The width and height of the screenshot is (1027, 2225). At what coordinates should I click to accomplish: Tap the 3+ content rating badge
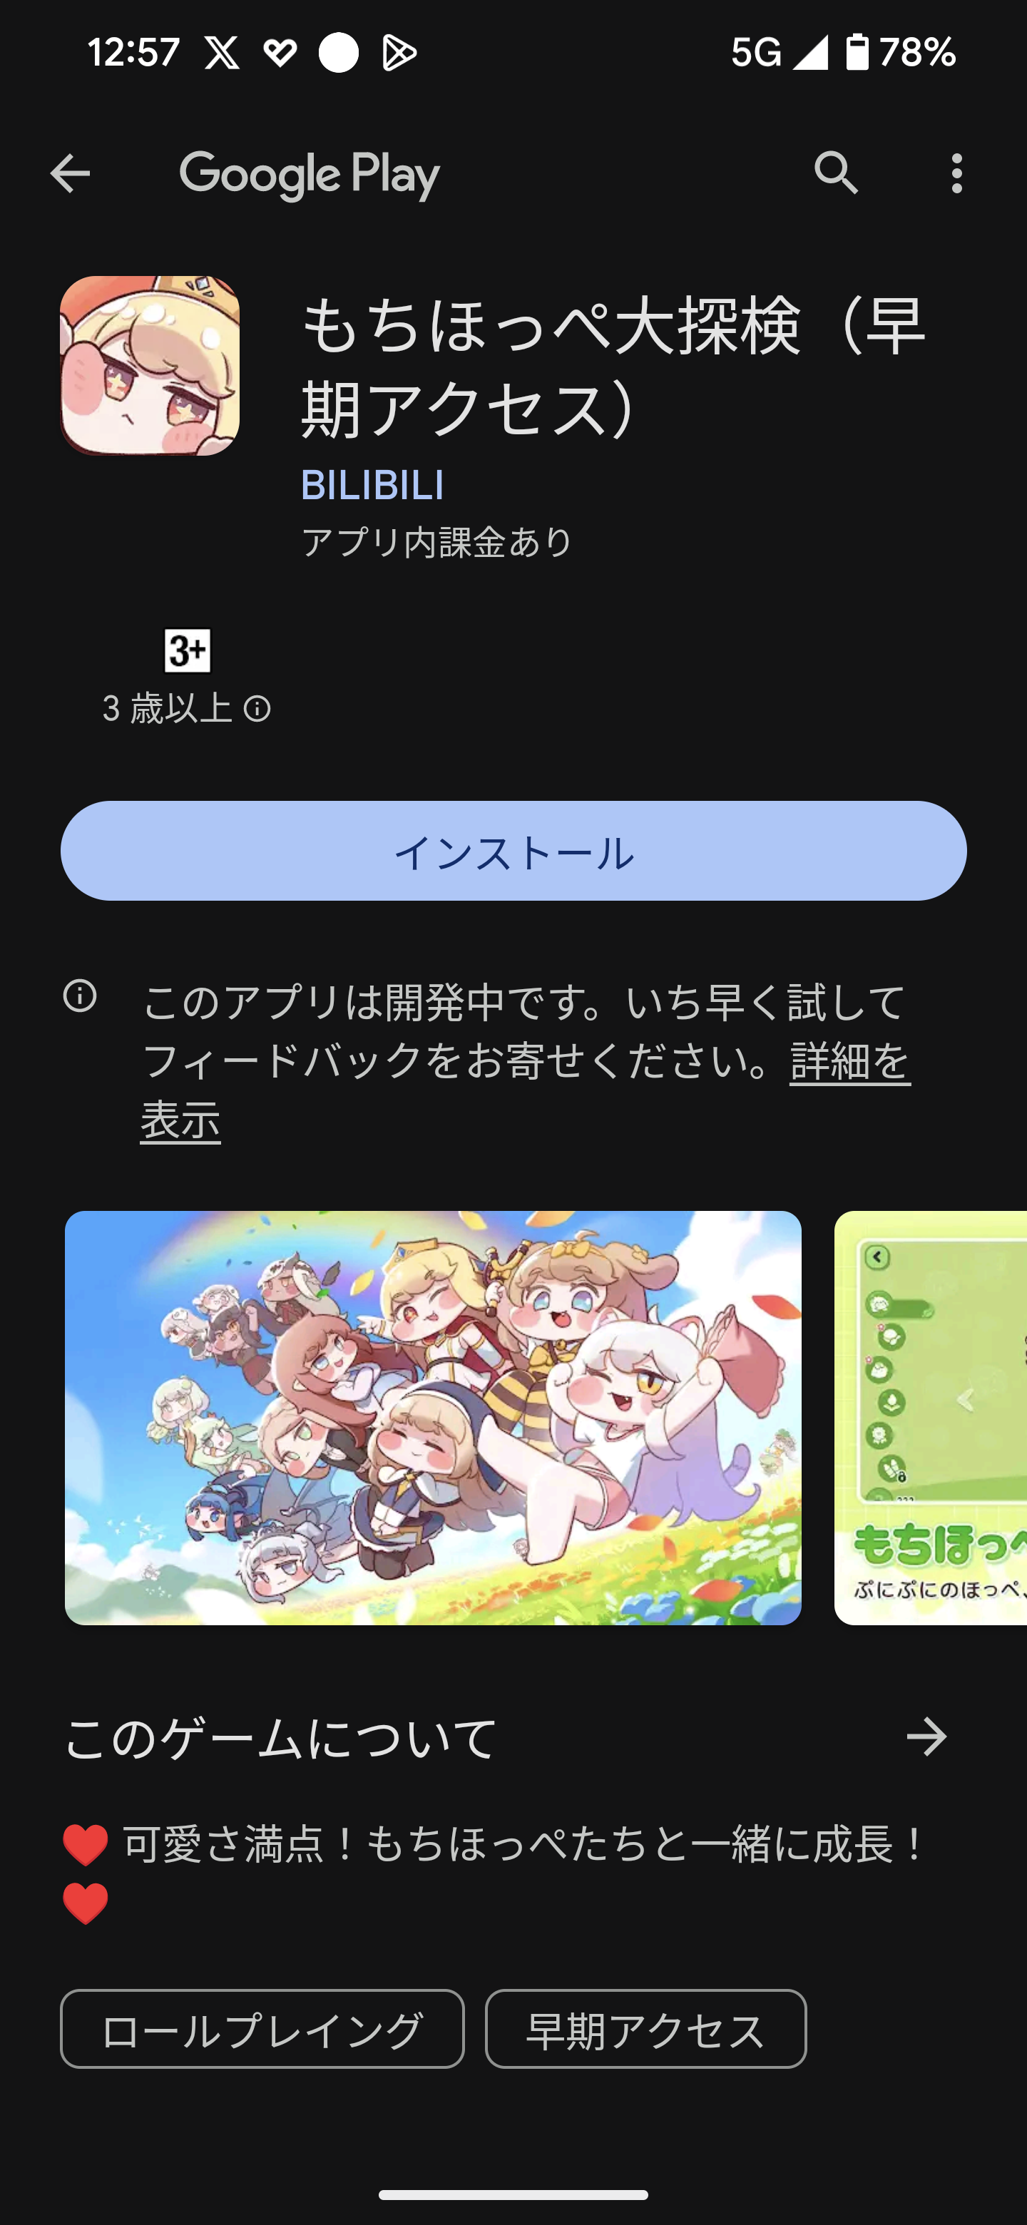click(188, 650)
